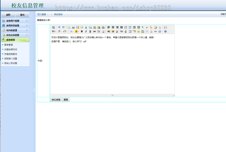Insert bulleted list

(130, 27)
